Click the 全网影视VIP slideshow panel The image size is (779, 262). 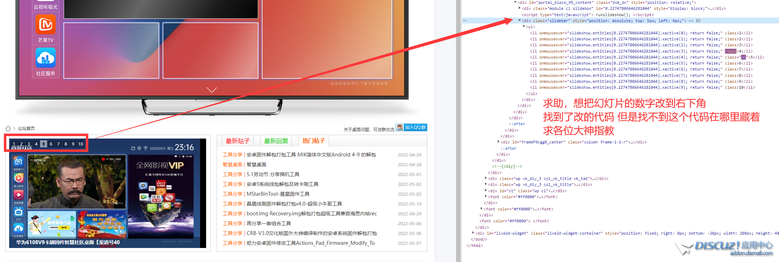coord(160,196)
